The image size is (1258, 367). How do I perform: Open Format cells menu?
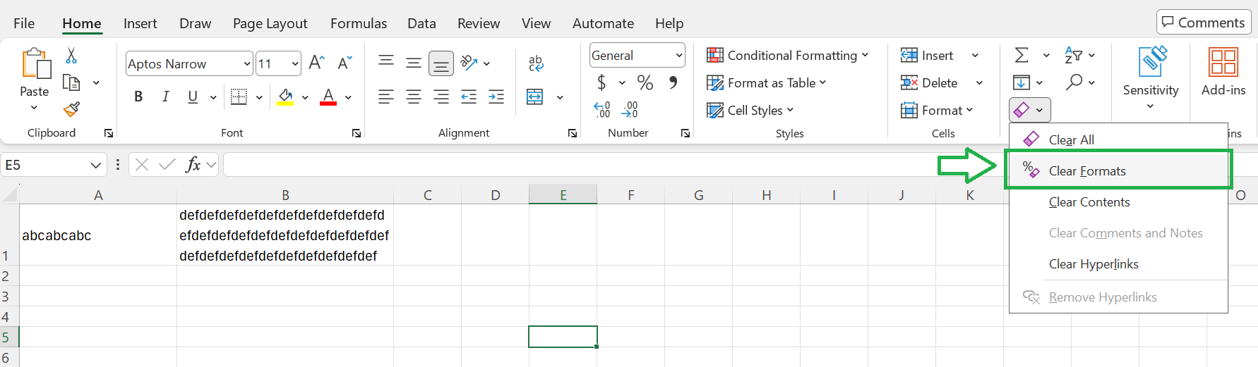point(937,110)
